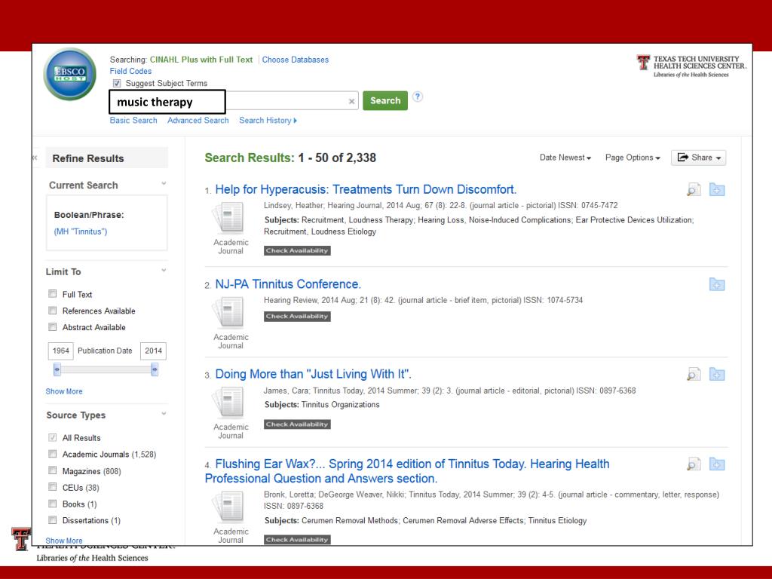Check the Suggest Subject Terms box

pos(116,84)
